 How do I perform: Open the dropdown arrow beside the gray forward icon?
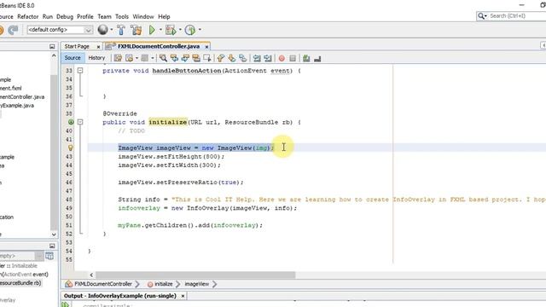pos(153,58)
